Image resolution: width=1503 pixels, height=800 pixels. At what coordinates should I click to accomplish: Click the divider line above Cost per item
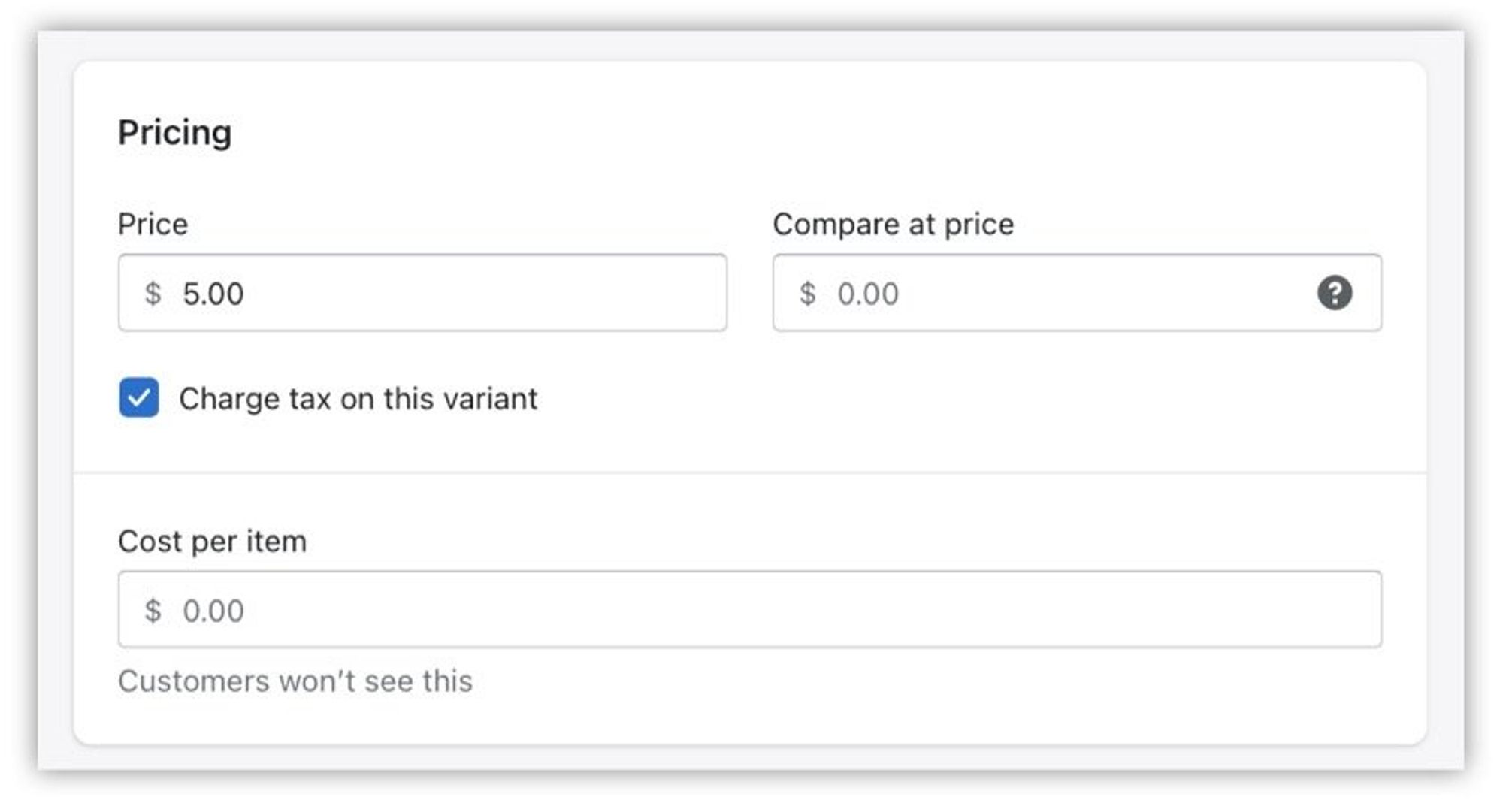[x=750, y=473]
